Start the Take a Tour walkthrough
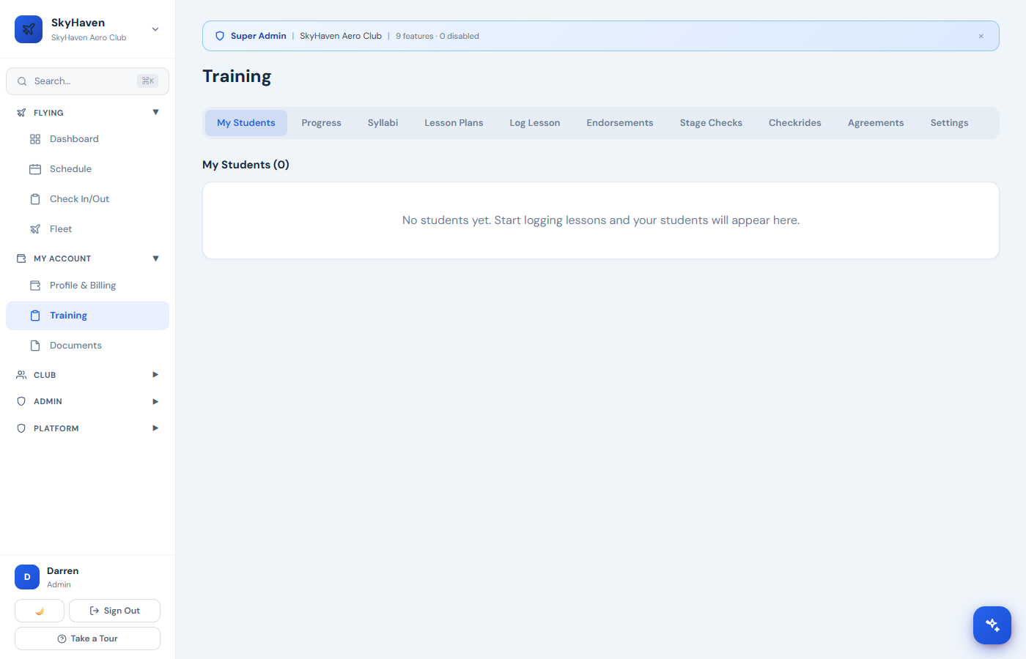This screenshot has height=659, width=1026. [87, 638]
